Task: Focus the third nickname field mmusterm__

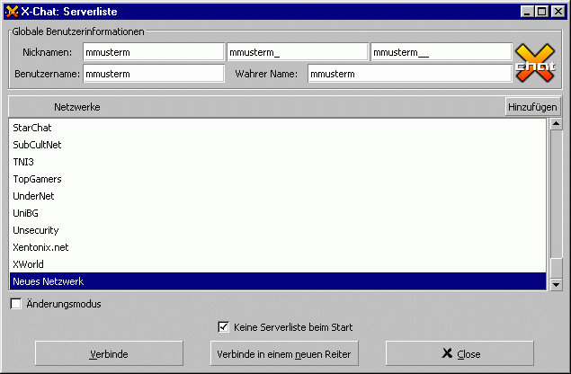Action: point(442,52)
